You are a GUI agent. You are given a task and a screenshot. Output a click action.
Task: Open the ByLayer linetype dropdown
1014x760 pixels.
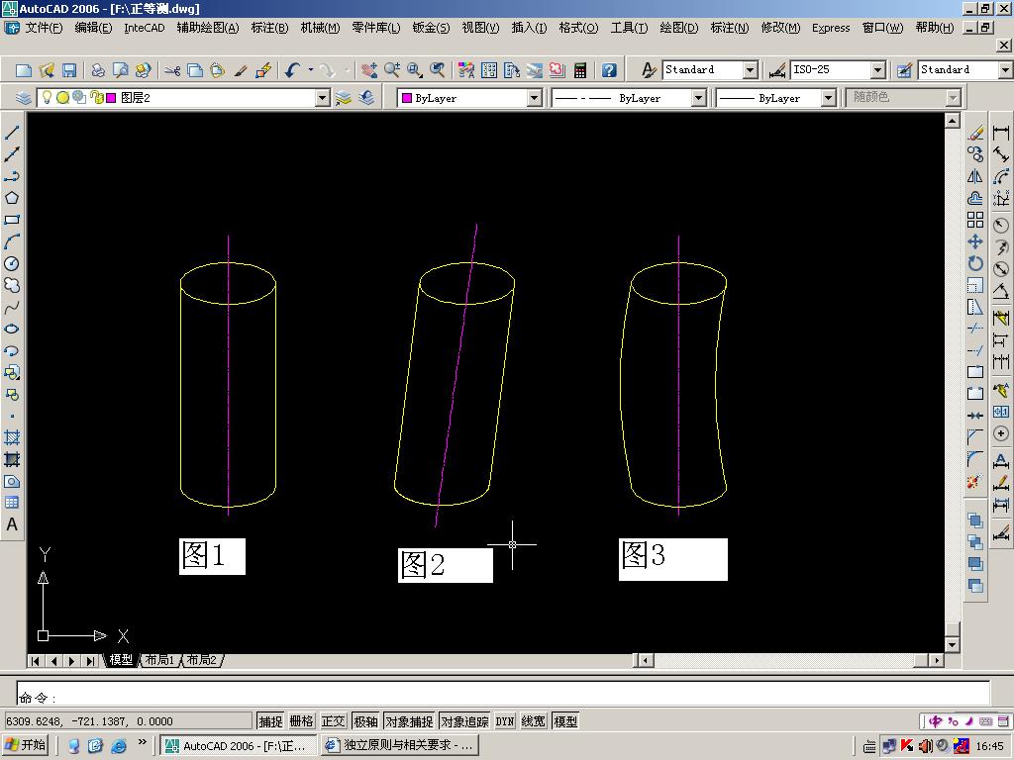tap(698, 98)
